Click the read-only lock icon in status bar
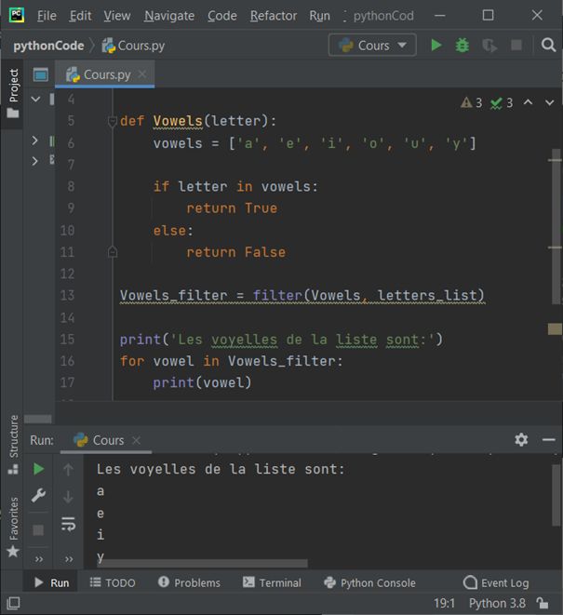The height and width of the screenshot is (615, 563). 543,603
